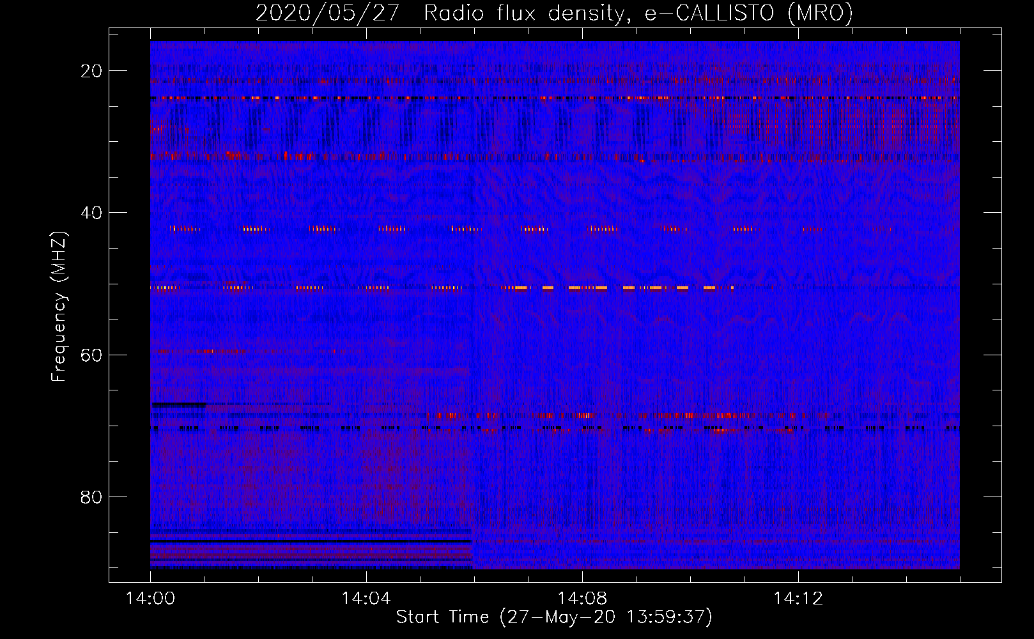Click the frequency tick label 20
Screen dimensions: 1034x639
(91, 70)
